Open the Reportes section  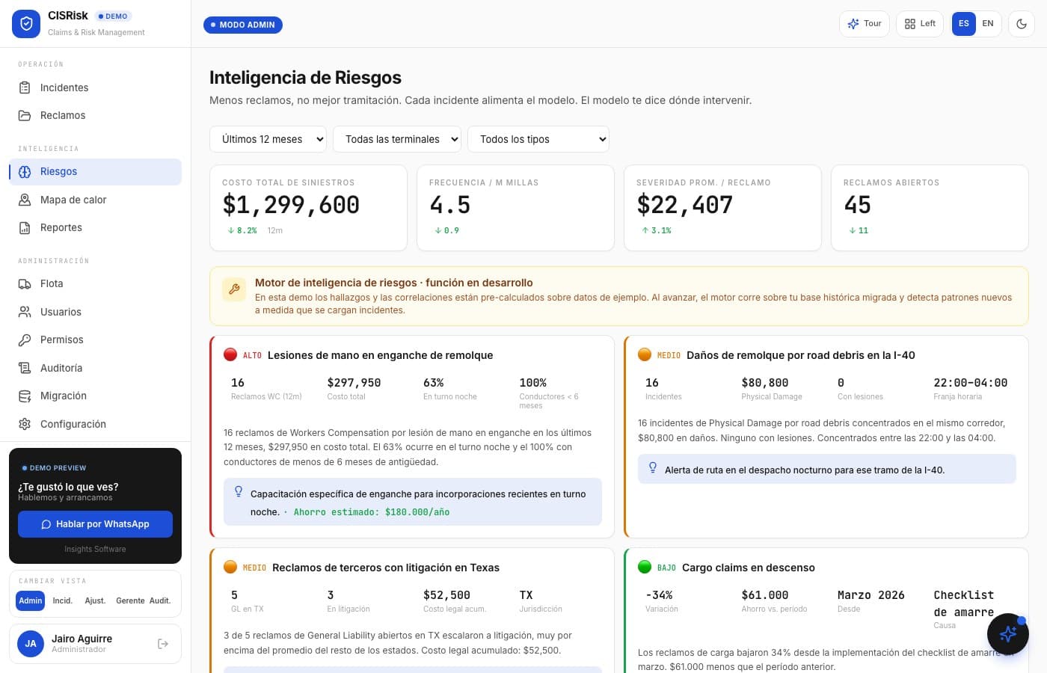95,227
